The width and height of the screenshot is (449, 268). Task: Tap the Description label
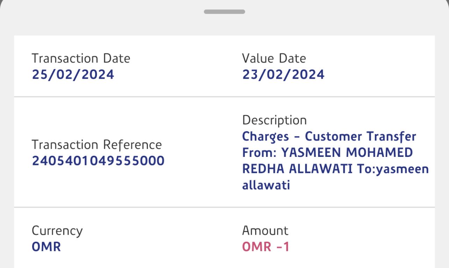click(274, 120)
